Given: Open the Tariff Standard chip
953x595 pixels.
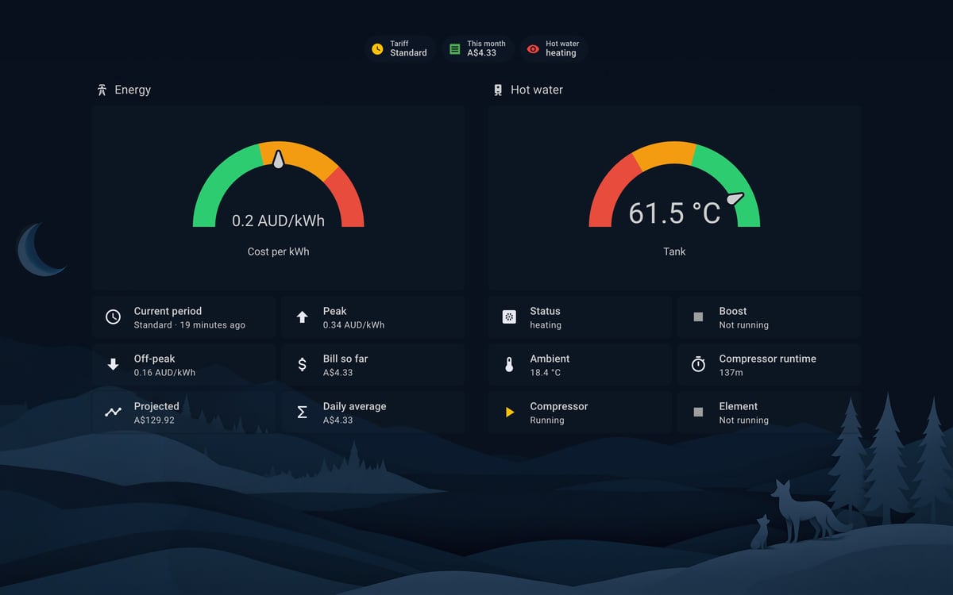Looking at the screenshot, I should pyautogui.click(x=399, y=49).
